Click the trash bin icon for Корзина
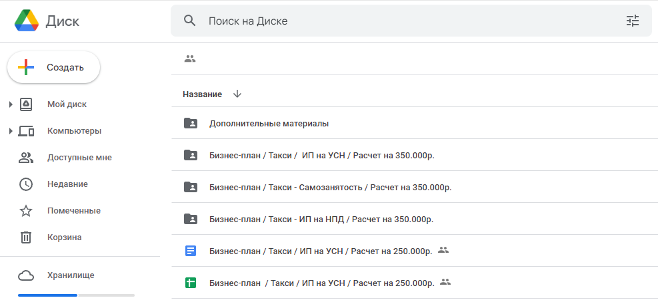The image size is (658, 302). (26, 237)
